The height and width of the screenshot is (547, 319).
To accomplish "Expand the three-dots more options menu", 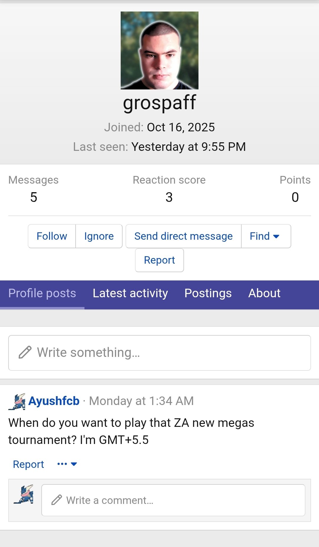I will click(x=67, y=464).
